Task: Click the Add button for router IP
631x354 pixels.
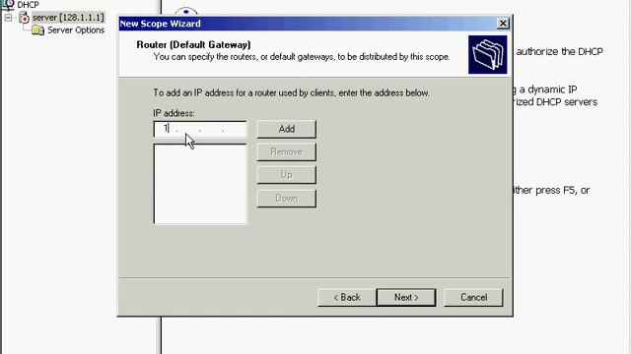Action: 287,129
